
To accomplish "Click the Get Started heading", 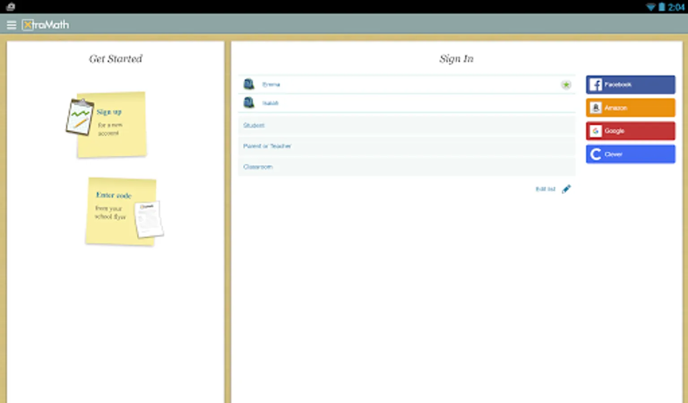I will click(116, 59).
